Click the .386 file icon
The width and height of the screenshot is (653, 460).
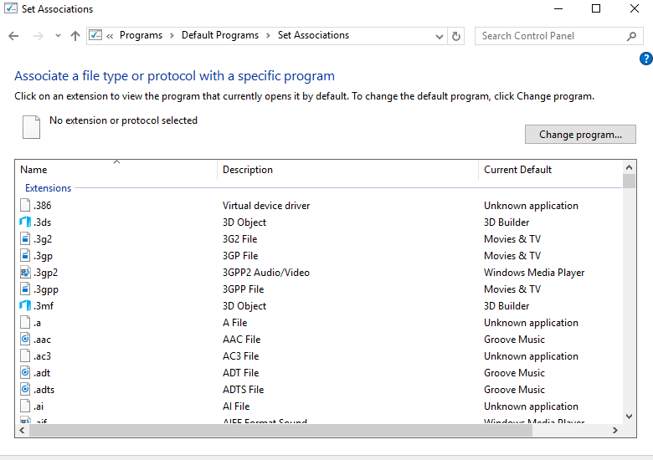click(x=25, y=206)
